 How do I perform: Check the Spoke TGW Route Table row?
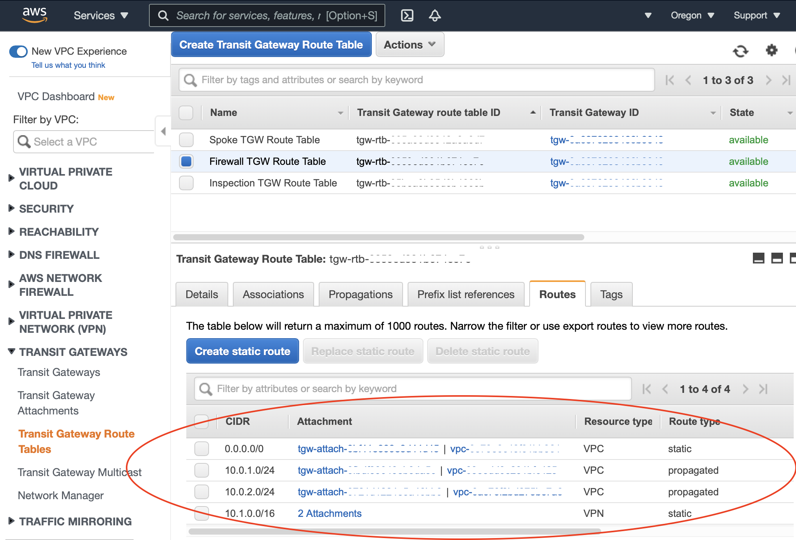(x=186, y=140)
